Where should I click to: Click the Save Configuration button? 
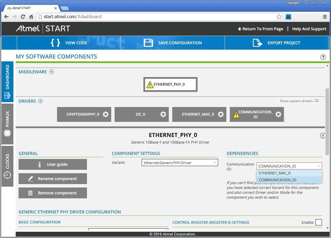(173, 43)
